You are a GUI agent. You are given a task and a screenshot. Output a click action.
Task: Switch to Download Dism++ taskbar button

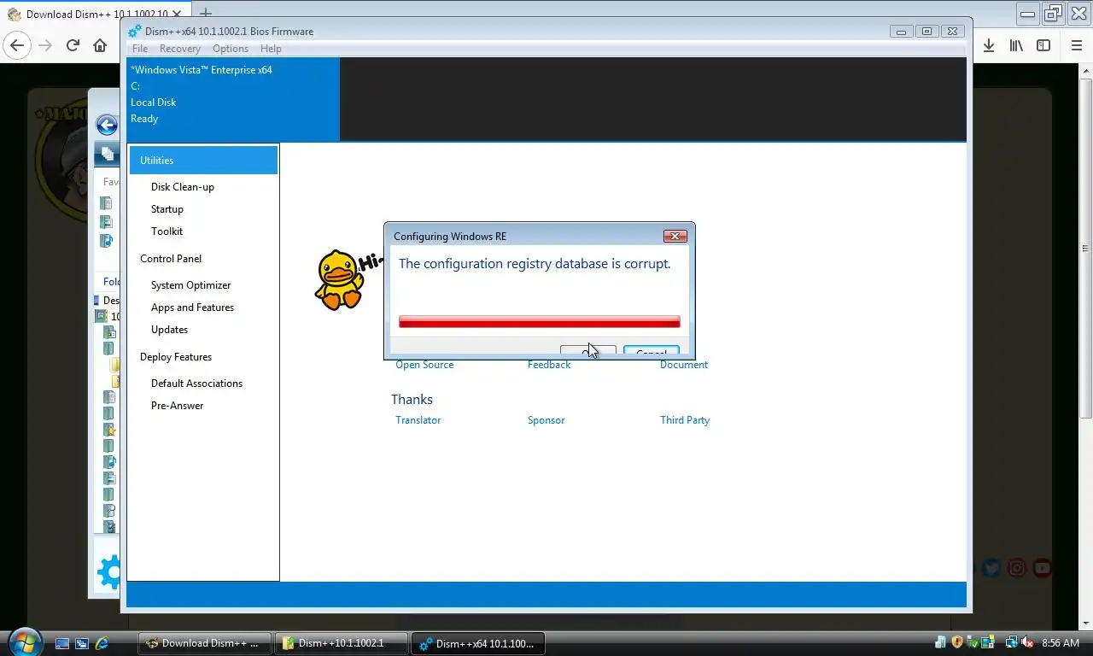[x=205, y=643]
